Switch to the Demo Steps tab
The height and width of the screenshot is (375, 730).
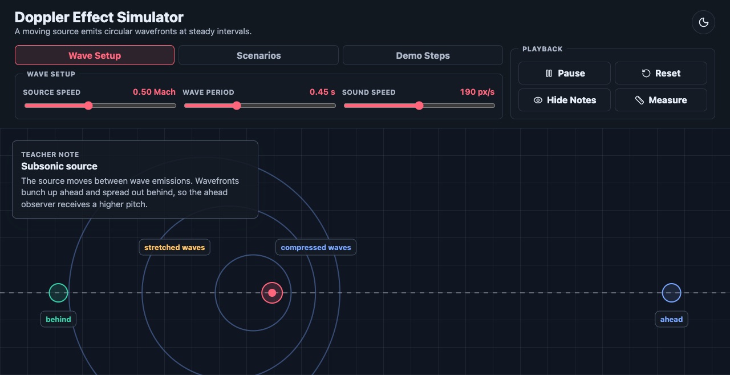tap(423, 55)
